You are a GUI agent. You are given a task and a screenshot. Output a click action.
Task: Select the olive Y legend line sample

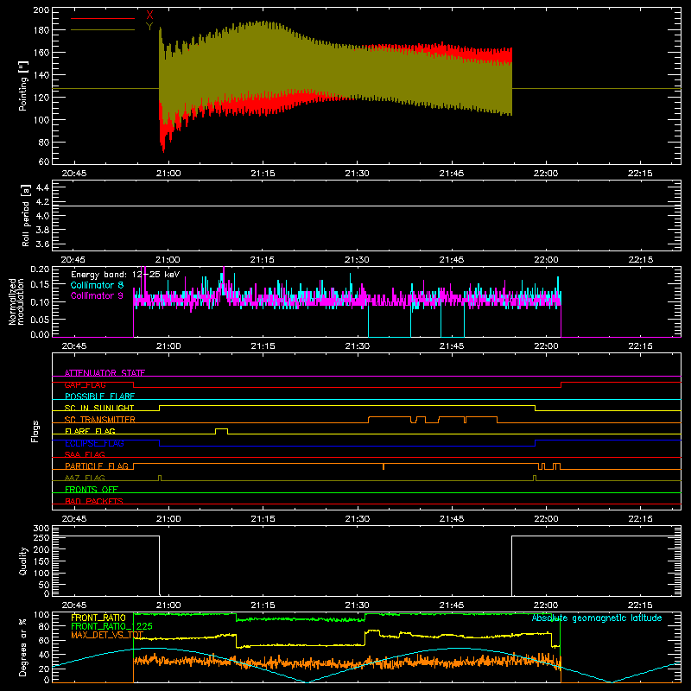103,29
